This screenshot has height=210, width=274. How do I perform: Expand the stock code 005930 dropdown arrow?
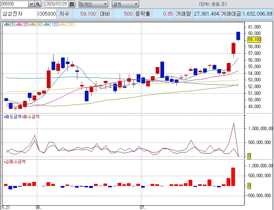point(31,4)
